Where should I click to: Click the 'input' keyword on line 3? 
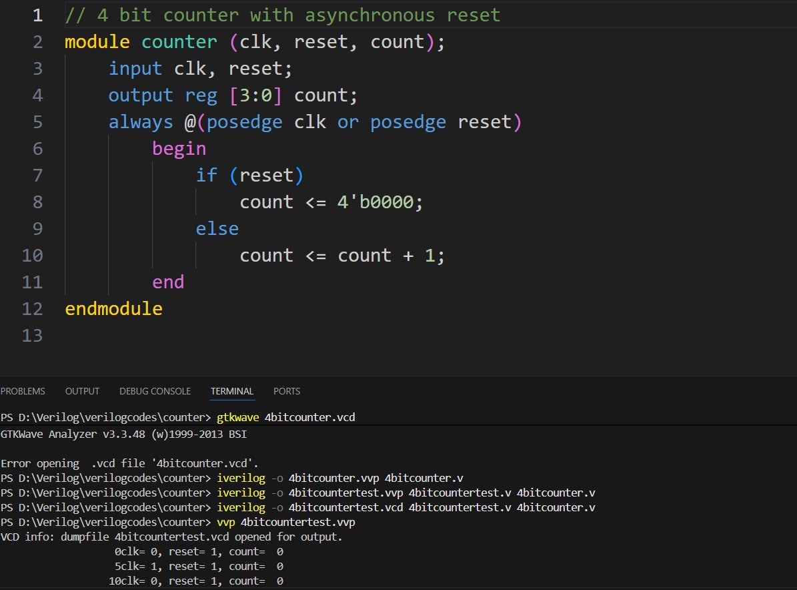135,69
